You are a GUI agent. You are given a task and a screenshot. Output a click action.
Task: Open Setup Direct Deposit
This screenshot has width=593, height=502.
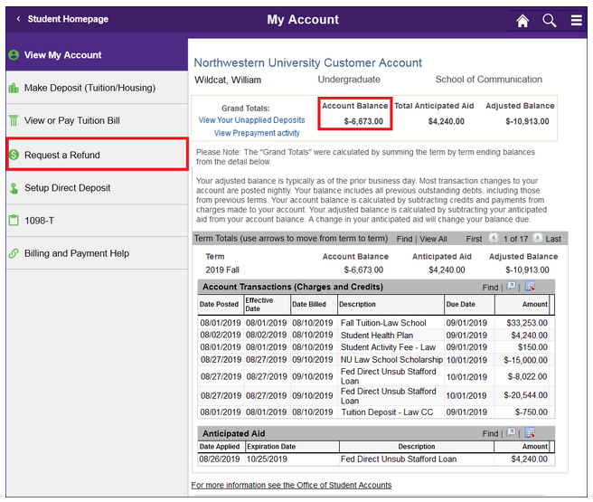point(97,188)
